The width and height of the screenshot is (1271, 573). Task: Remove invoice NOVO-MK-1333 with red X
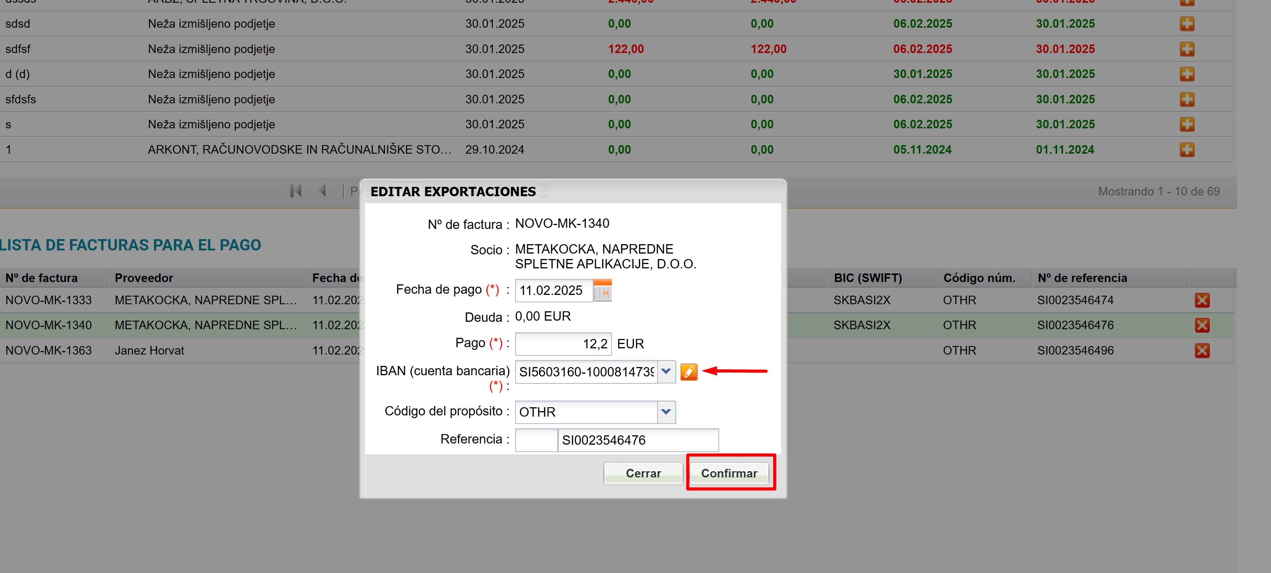point(1202,300)
